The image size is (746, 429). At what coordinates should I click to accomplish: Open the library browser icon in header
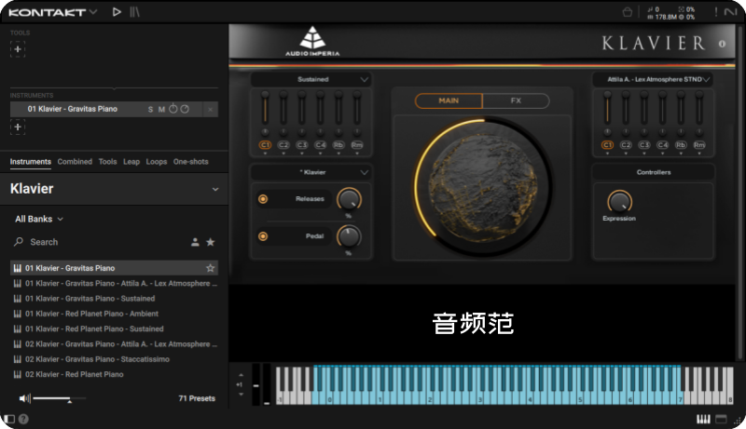pyautogui.click(x=135, y=12)
